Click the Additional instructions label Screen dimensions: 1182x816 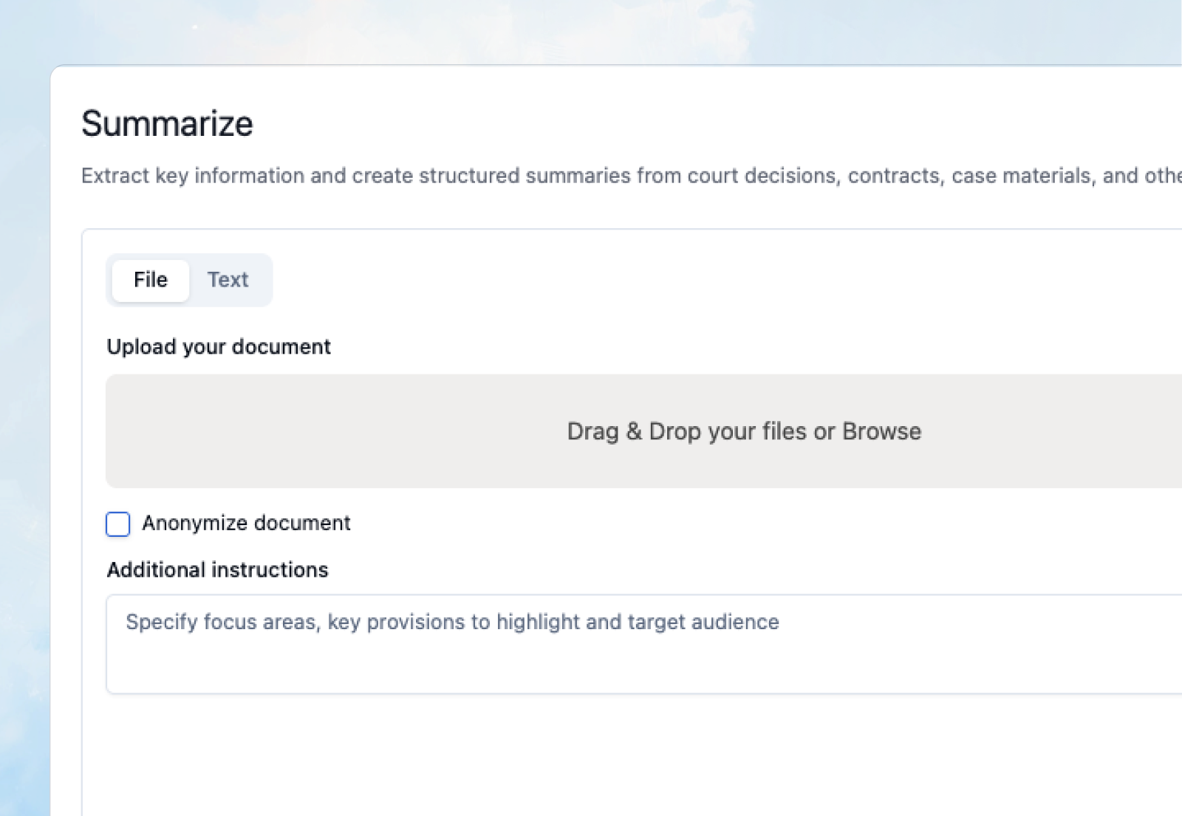217,569
